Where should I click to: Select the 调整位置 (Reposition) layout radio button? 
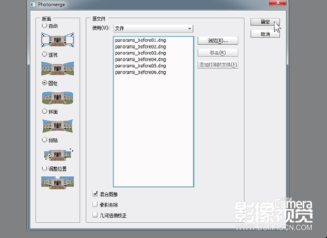coord(44,168)
